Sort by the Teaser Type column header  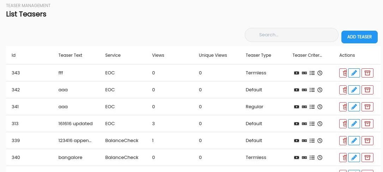[x=259, y=55]
